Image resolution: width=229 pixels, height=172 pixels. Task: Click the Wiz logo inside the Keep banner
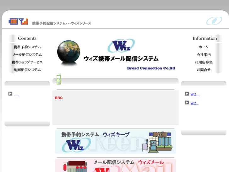(x=76, y=145)
